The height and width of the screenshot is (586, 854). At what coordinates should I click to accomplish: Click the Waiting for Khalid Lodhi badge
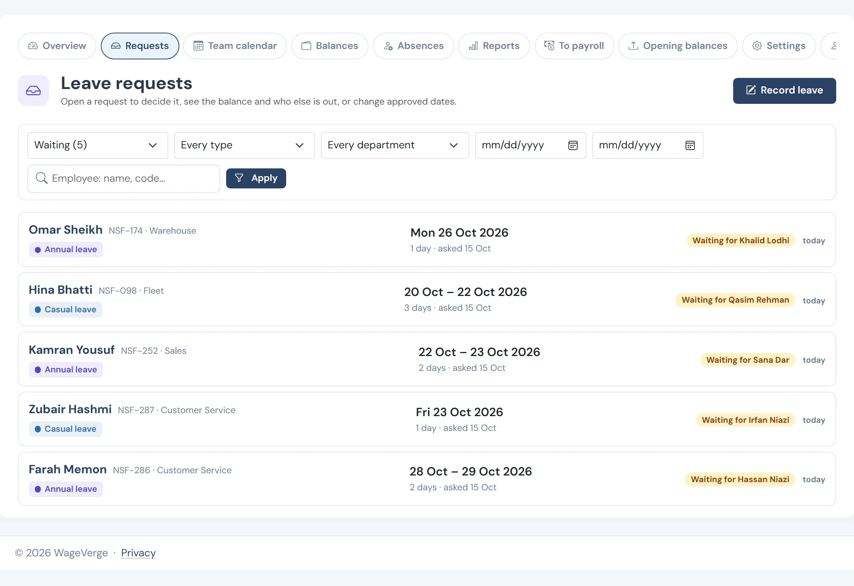[x=741, y=240]
